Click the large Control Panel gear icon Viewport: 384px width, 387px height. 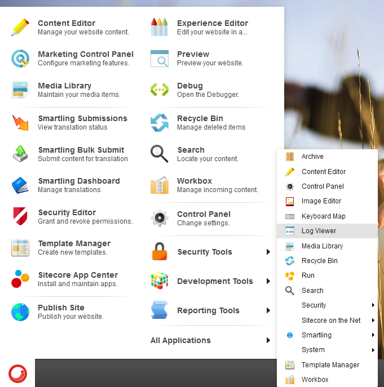[x=160, y=218]
